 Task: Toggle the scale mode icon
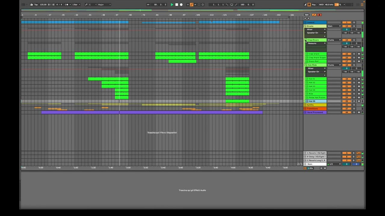86,4
